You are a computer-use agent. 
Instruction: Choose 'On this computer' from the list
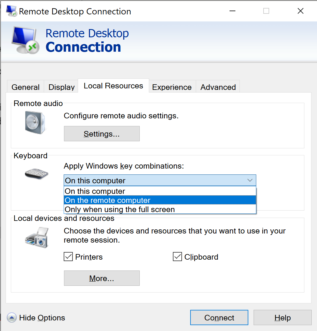160,191
